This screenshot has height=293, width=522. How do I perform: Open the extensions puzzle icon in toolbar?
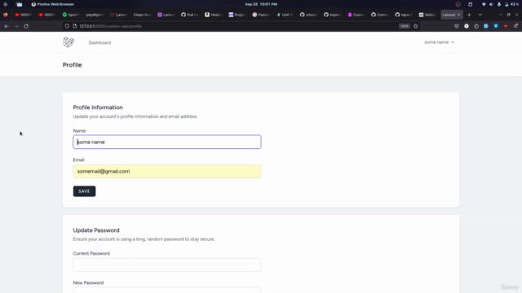tap(476, 26)
